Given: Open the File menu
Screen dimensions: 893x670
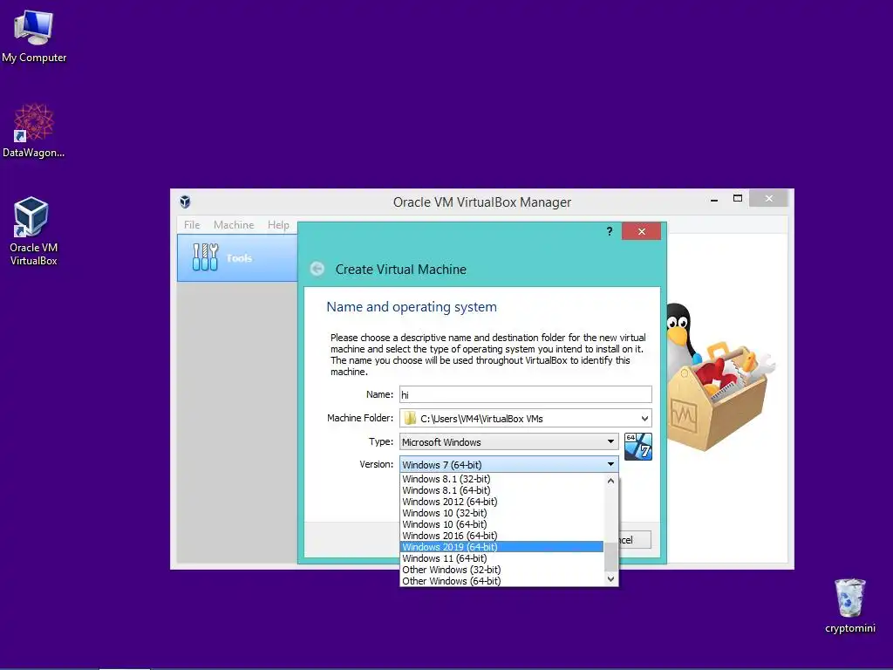Looking at the screenshot, I should coord(192,225).
